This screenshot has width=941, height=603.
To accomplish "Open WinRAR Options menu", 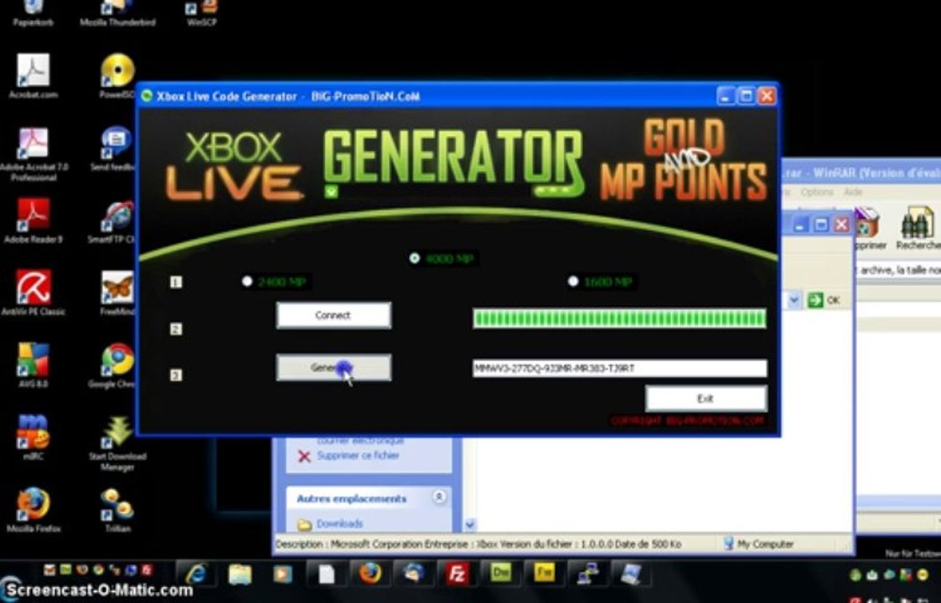I will pyautogui.click(x=816, y=192).
